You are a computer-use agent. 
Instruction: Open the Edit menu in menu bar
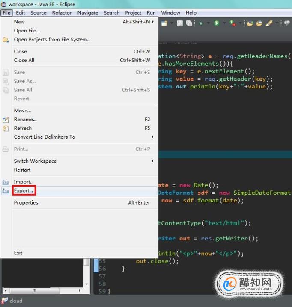click(20, 13)
